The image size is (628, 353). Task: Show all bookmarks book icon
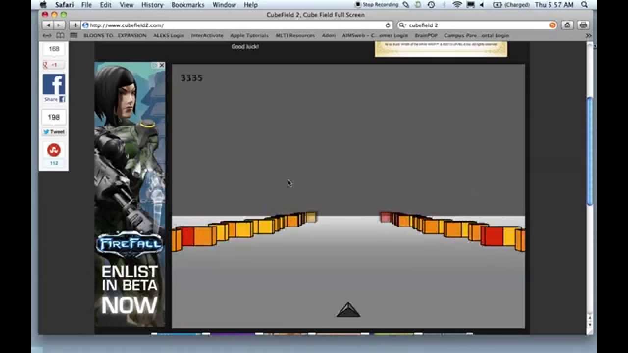click(60, 35)
